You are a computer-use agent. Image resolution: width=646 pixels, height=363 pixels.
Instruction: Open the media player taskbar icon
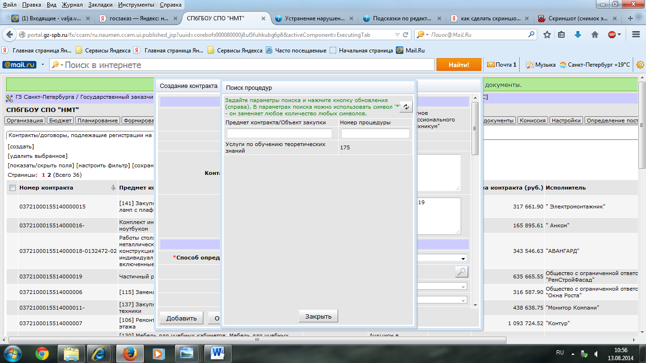(x=158, y=353)
